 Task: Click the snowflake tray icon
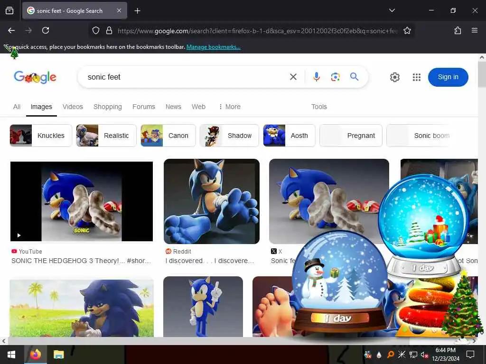pos(402,355)
